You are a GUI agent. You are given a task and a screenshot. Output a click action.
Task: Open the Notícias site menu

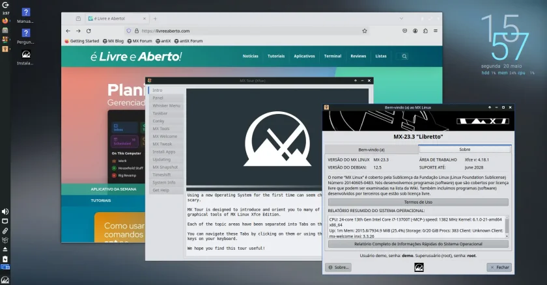click(251, 56)
